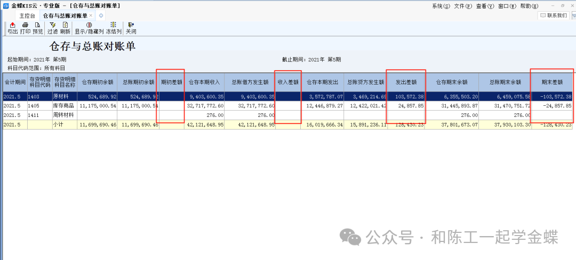Close the 仓存与总账对账单 tab
576x260 pixels.
coord(91,15)
